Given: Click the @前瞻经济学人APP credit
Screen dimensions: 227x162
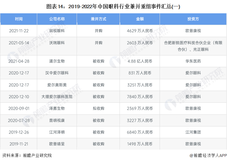Looking at the screenshot, I should [208, 156].
